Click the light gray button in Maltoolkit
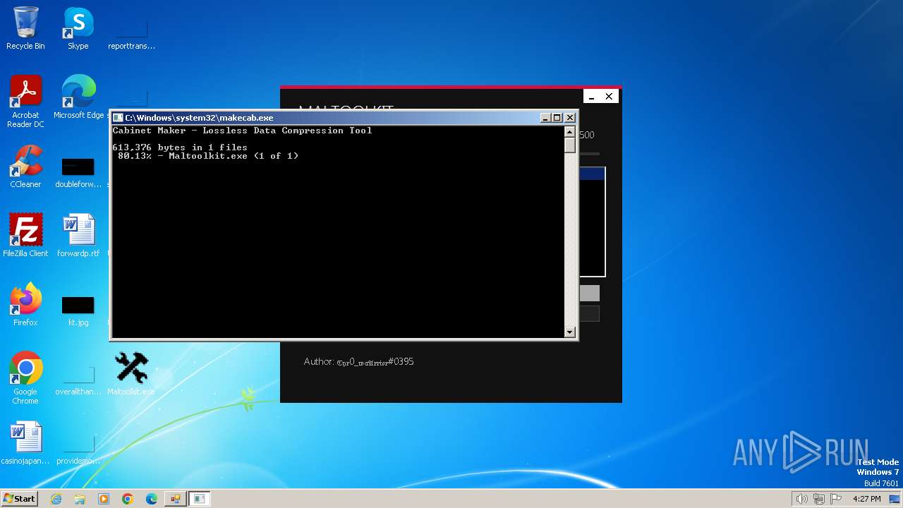903x508 pixels. pyautogui.click(x=590, y=294)
